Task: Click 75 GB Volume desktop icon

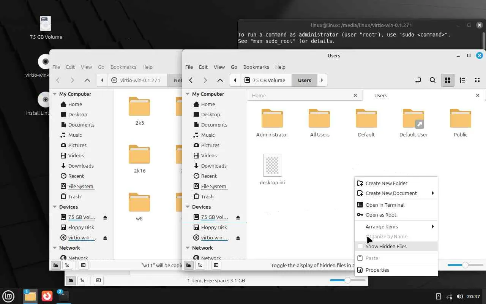Action: coord(46,28)
